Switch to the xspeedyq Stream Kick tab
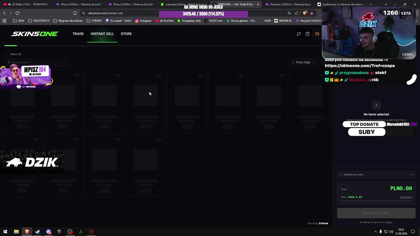420x236 pixels. [x=183, y=4]
